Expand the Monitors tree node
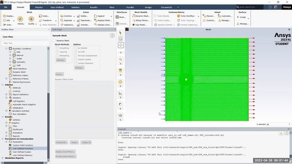The width and height of the screenshot is (292, 164). point(6,98)
